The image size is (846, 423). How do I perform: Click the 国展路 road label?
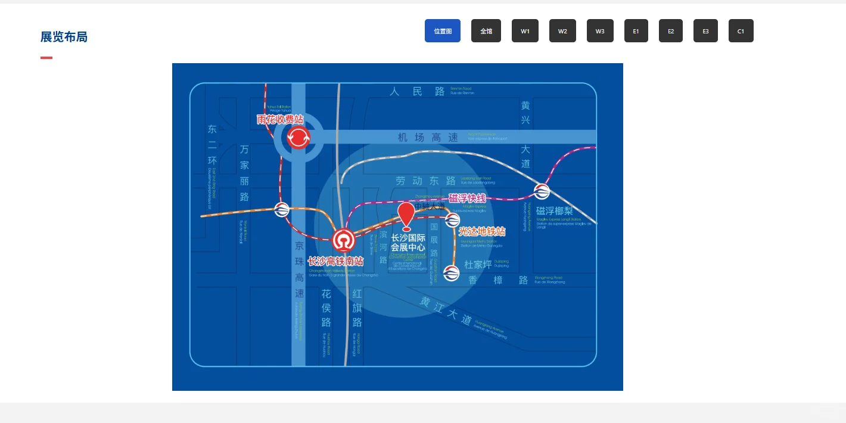[434, 240]
